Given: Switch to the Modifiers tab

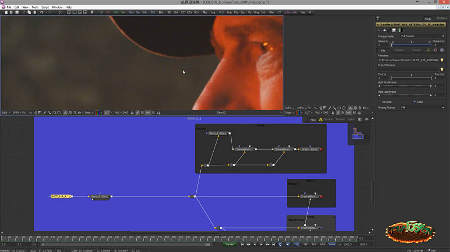Looking at the screenshot, I should [x=442, y=18].
